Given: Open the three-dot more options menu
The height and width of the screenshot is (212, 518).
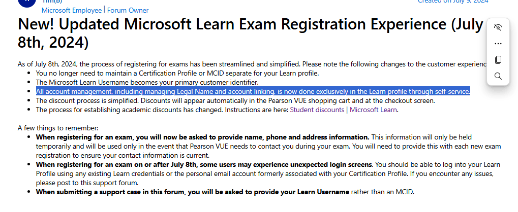Looking at the screenshot, I should (x=498, y=44).
